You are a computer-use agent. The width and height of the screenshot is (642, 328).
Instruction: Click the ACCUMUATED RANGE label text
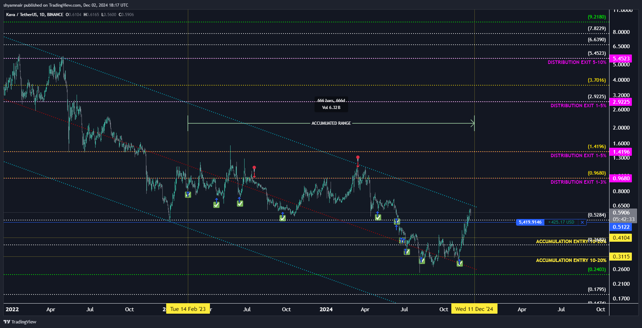331,123
